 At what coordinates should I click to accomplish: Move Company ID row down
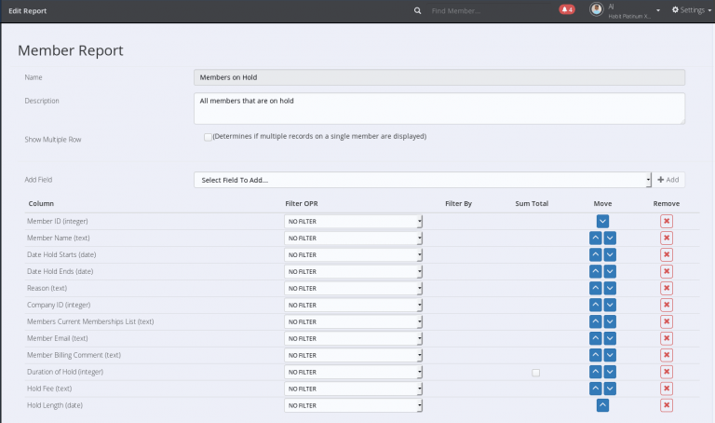610,305
